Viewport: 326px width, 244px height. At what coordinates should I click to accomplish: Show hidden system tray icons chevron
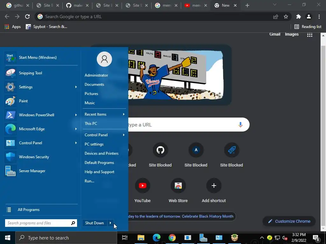pos(262,238)
